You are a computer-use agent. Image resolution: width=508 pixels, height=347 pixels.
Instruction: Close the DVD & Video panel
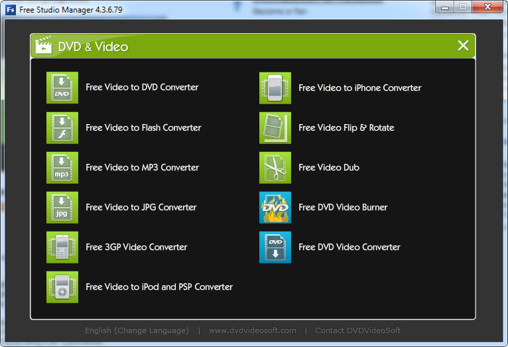[x=463, y=45]
